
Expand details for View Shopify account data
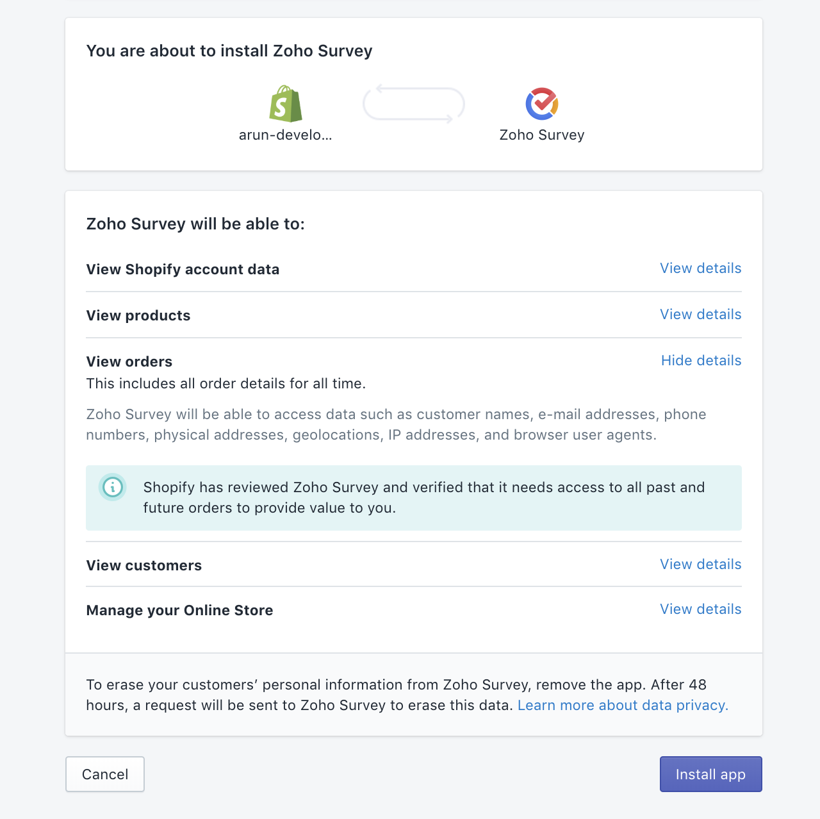700,269
